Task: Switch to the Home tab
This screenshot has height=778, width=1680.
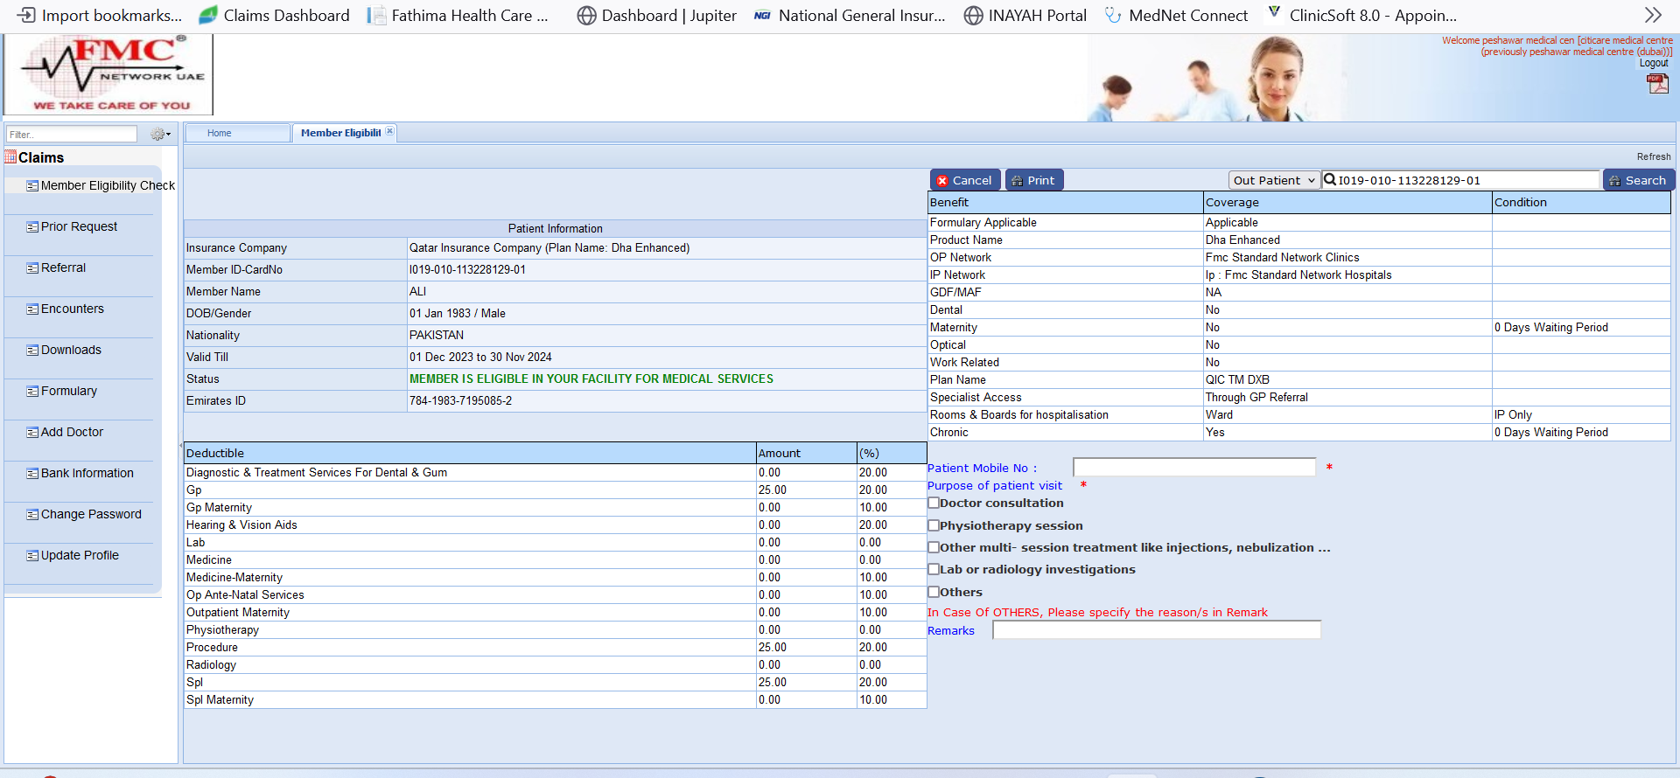Action: click(x=220, y=133)
